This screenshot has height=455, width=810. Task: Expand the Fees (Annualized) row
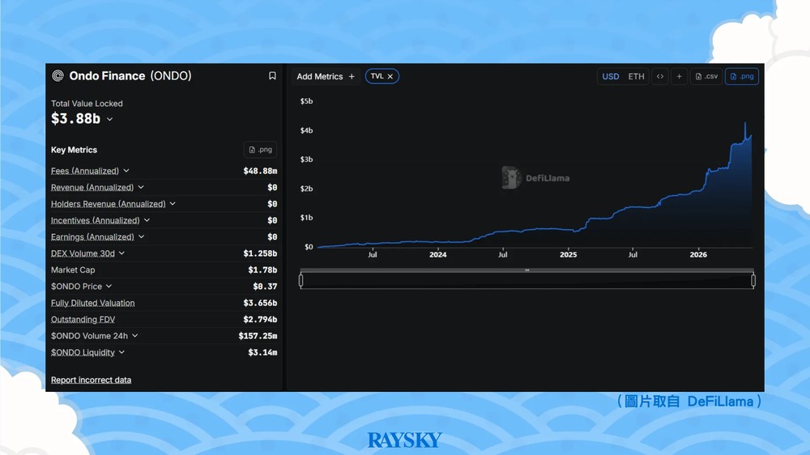[x=126, y=171]
